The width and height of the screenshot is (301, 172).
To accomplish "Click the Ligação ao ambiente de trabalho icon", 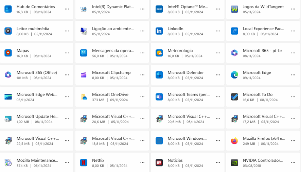I will (x=84, y=31).
